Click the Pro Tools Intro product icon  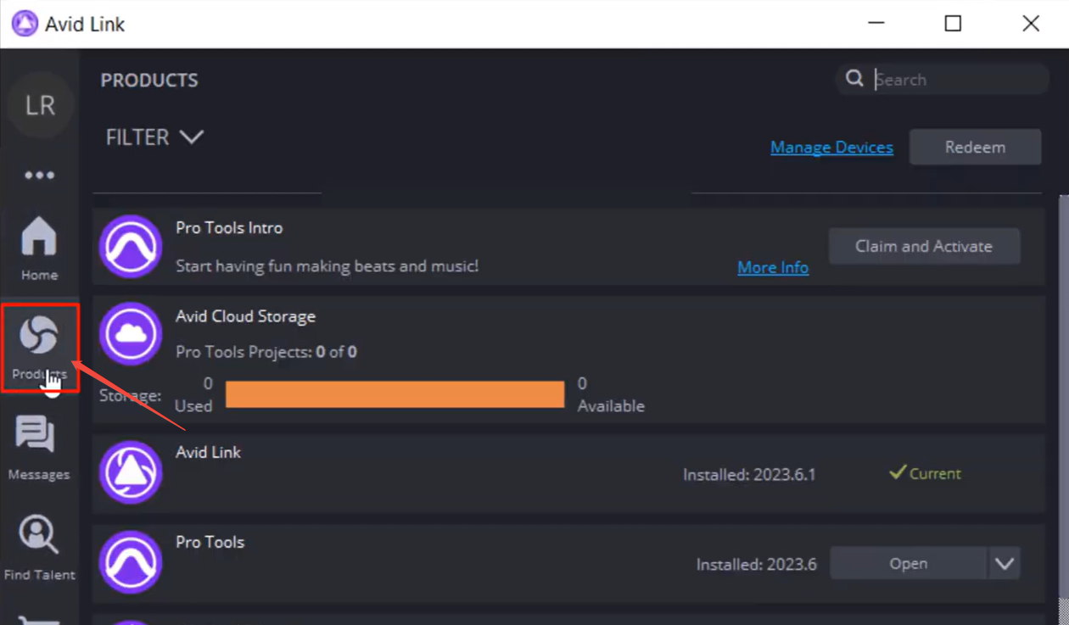pos(131,247)
